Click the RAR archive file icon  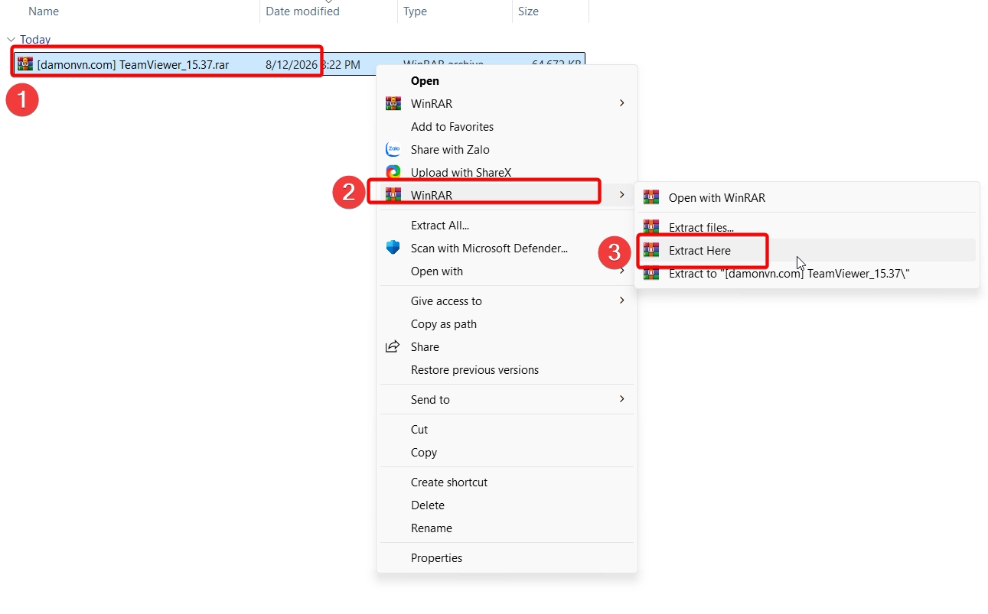(25, 64)
